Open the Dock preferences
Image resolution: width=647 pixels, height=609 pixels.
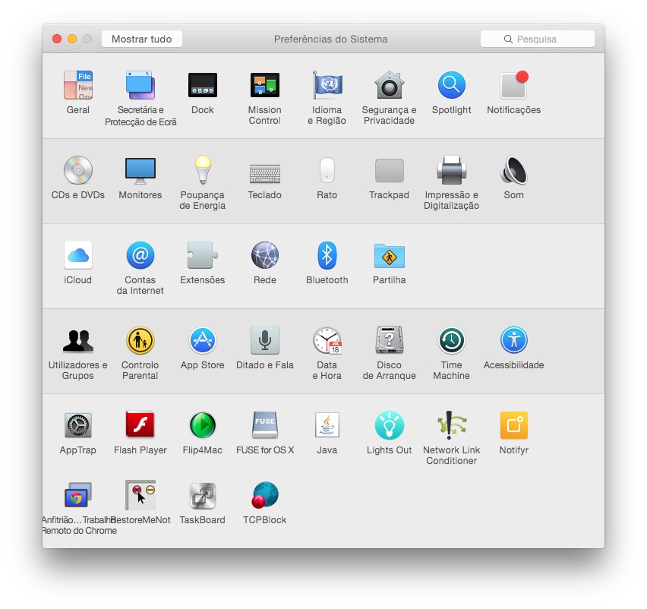pyautogui.click(x=203, y=85)
